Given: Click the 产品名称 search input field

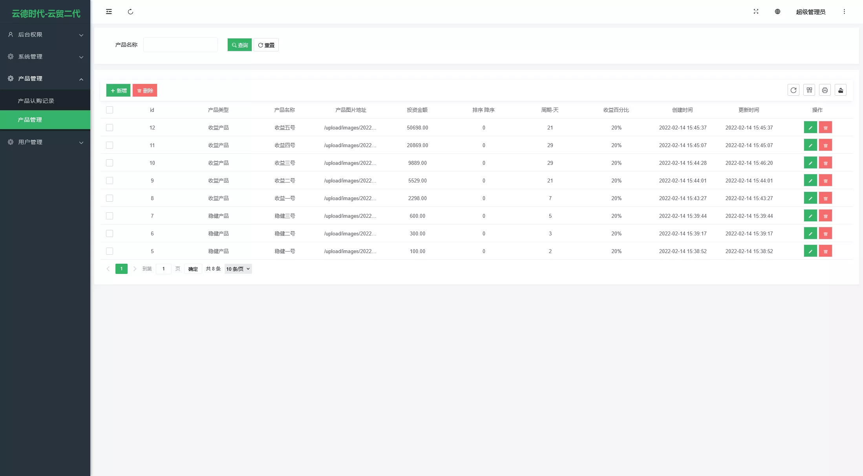Looking at the screenshot, I should [x=181, y=45].
